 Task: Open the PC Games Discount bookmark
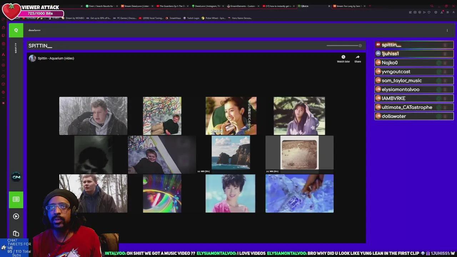pyautogui.click(x=125, y=18)
